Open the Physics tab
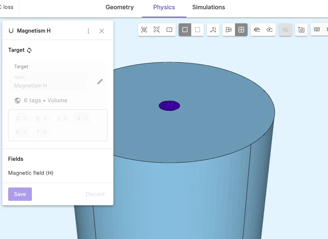This screenshot has width=328, height=239. click(164, 7)
